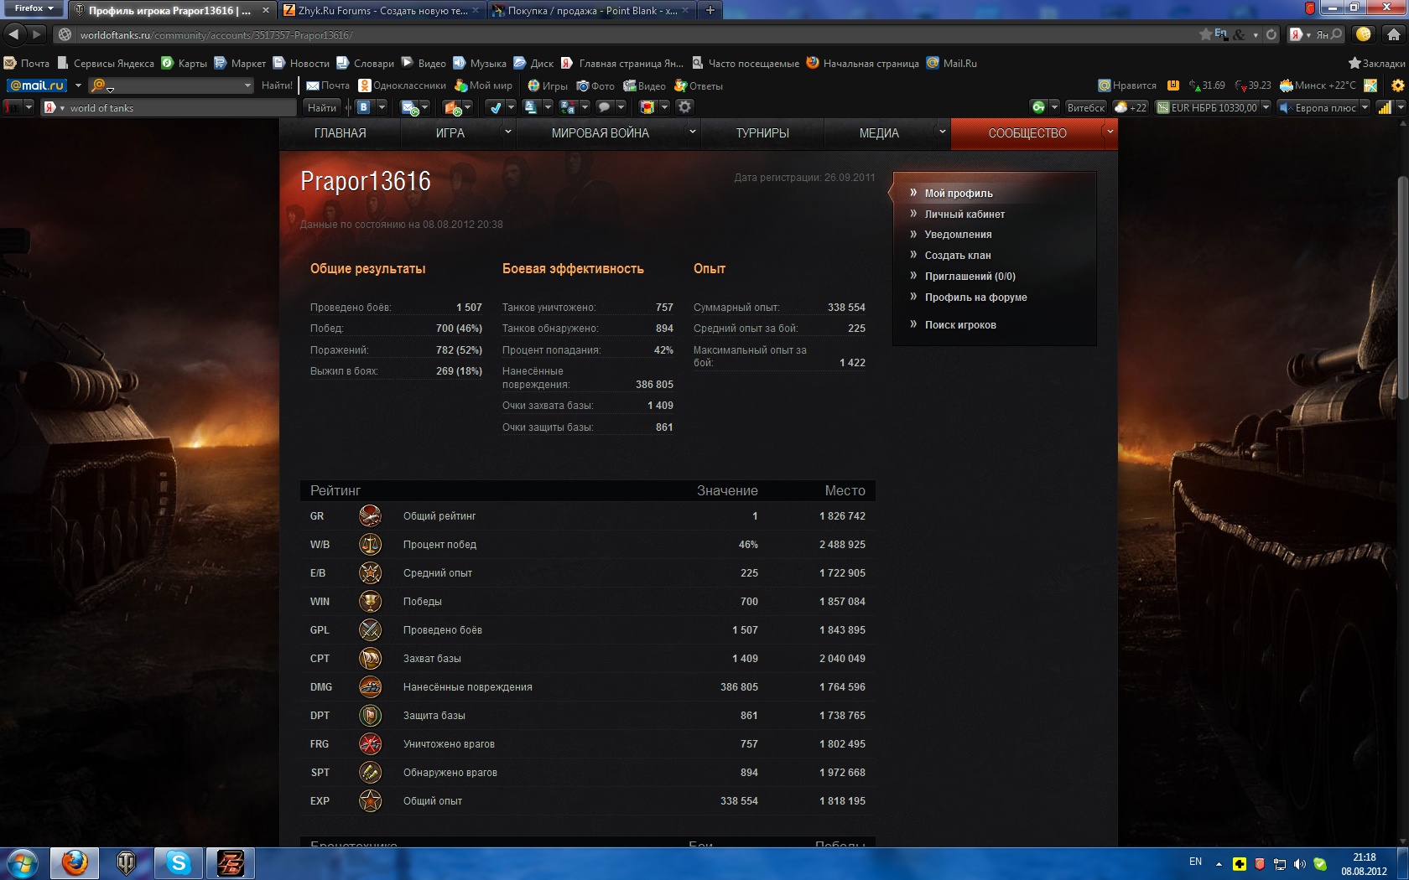Expand the EUR НБРБ currency dropdown

[1266, 107]
